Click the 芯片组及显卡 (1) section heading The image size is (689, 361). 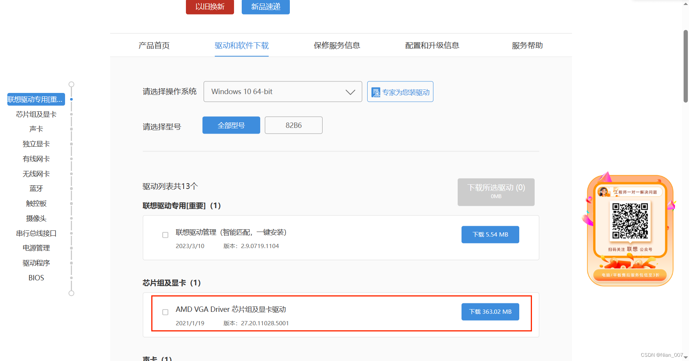tap(172, 283)
